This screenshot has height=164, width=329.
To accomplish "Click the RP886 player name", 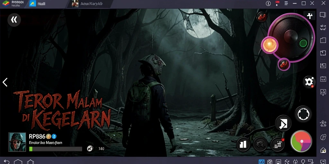I will point(37,136).
